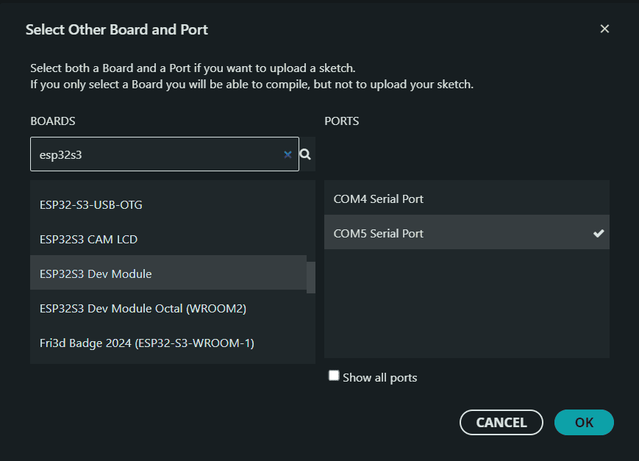Select COM5 Serial Port

pos(467,232)
